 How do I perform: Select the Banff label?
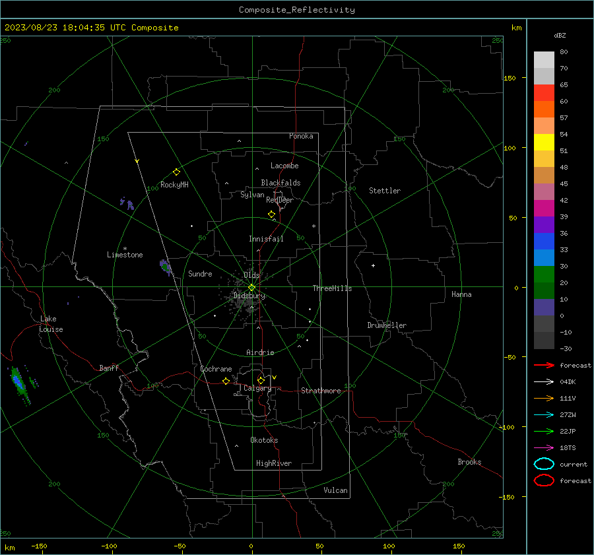[x=109, y=368]
